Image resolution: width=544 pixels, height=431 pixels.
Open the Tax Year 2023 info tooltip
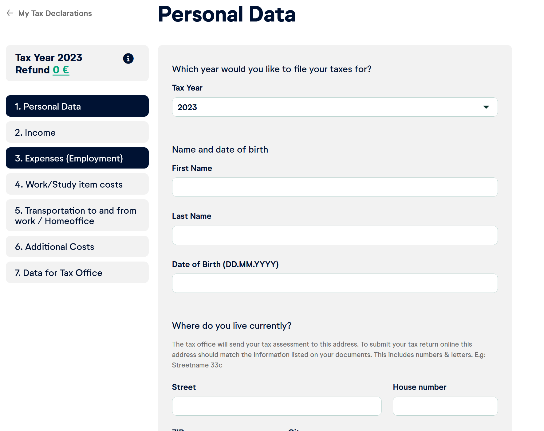pos(128,59)
